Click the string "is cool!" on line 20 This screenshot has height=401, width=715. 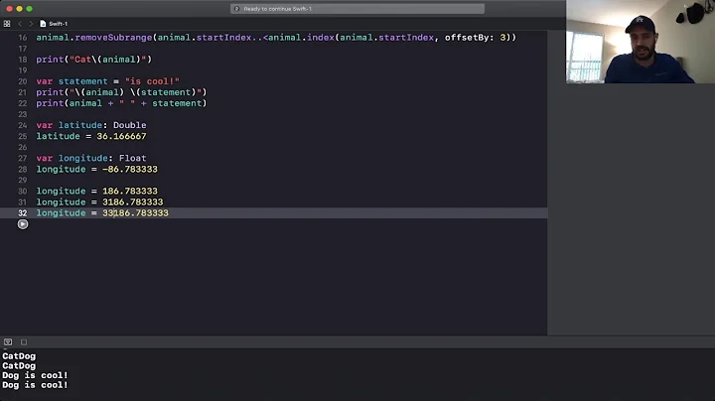pyautogui.click(x=152, y=81)
